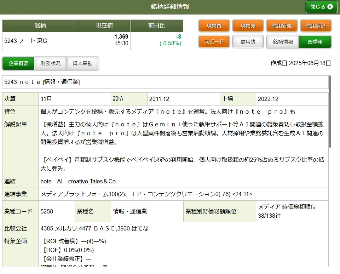The image size is (340, 274).
Task: Open 現物売 order button
Action: click(248, 25)
